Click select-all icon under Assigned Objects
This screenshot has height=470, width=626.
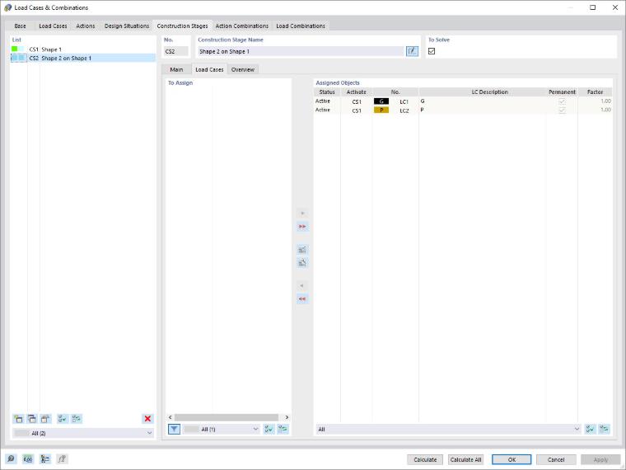590,430
